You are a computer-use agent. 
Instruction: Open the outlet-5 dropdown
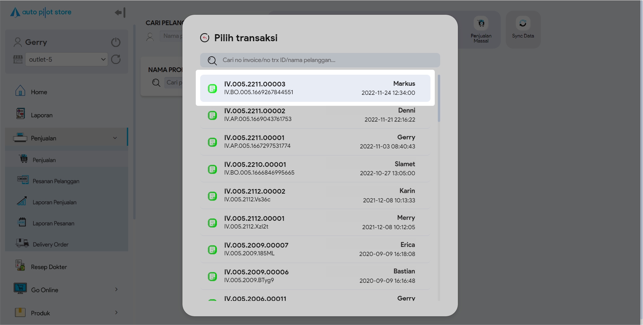coord(66,59)
